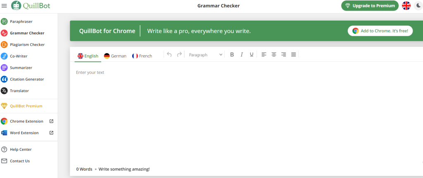Click the QuillBot for Chrome banner heading
This screenshot has width=423, height=178.
pos(107,31)
